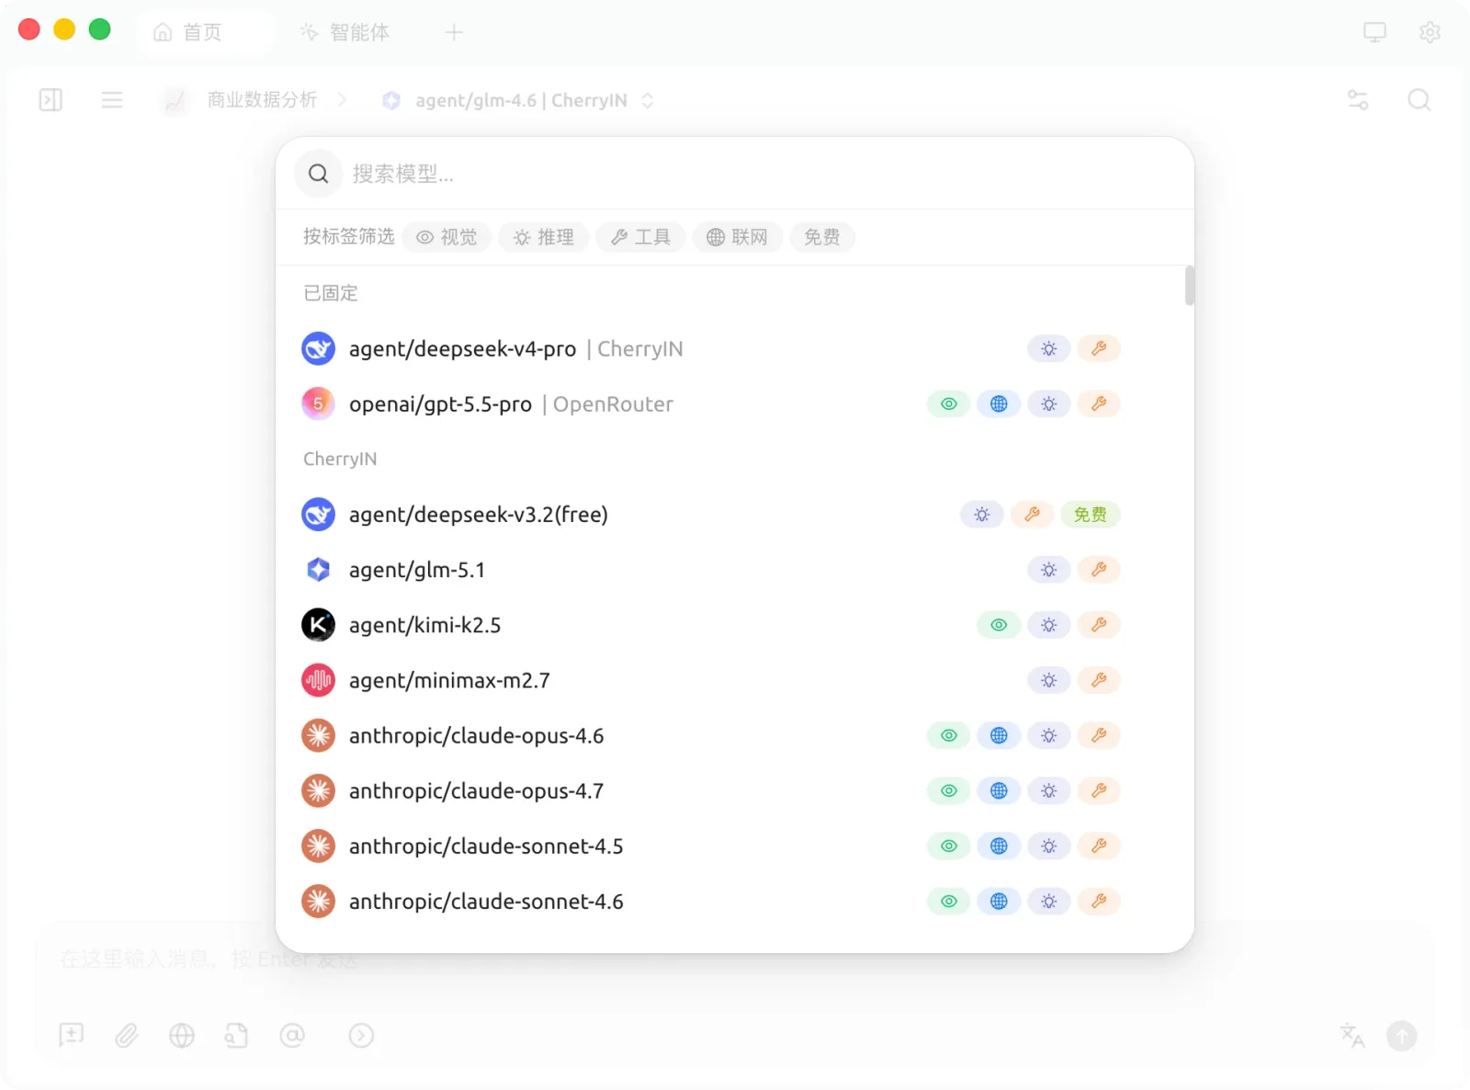Click the model list scrollbar thumb
Screen dimensions: 1470x1090
(x=1190, y=286)
